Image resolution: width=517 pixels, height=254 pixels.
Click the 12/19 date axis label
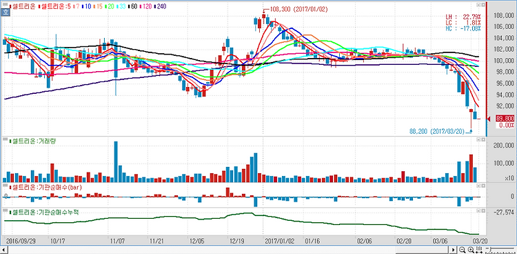(x=237, y=241)
